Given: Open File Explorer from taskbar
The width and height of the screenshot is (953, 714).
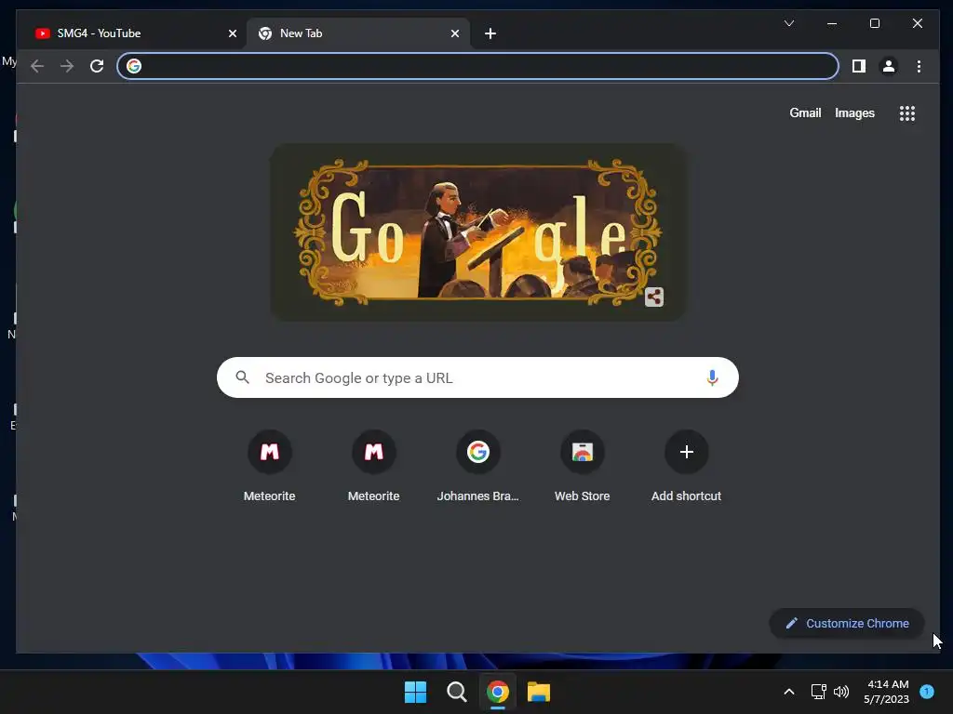Looking at the screenshot, I should tap(539, 692).
